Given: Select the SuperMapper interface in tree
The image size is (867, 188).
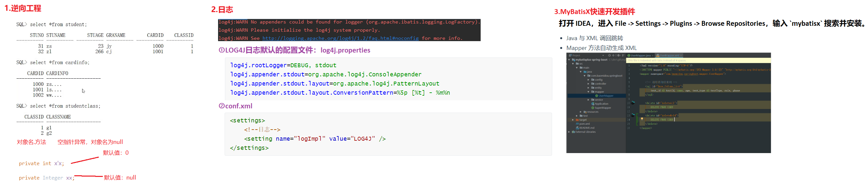Looking at the screenshot, I should [x=602, y=108].
